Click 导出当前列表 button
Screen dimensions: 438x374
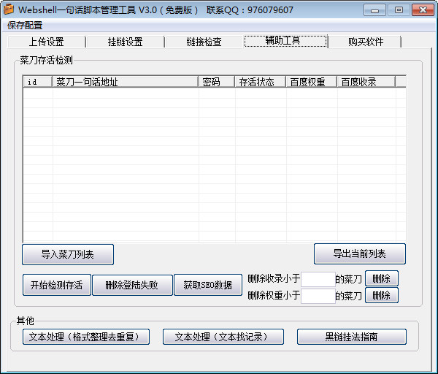click(x=360, y=253)
